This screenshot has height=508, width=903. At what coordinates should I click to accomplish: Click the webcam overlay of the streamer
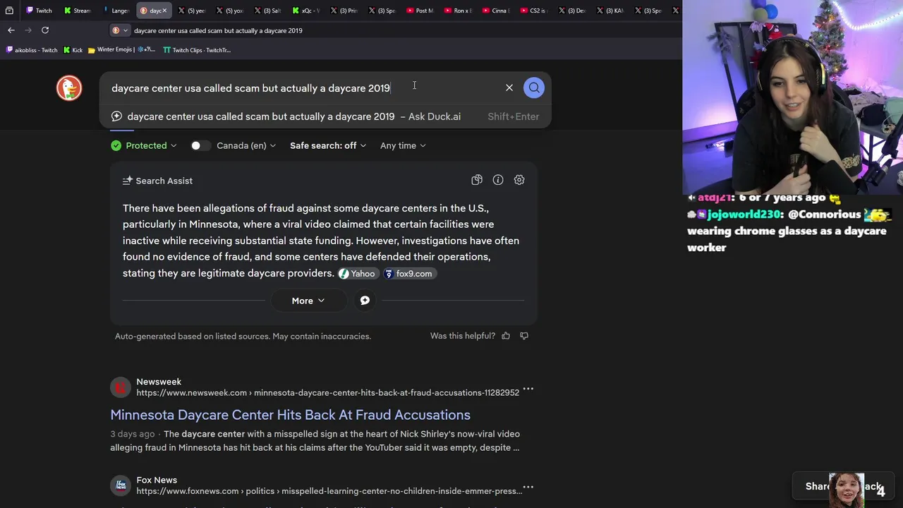point(792,97)
